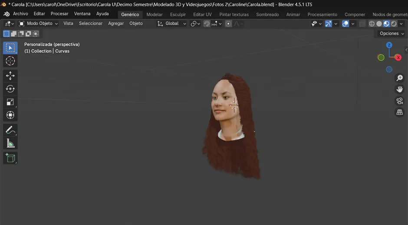Select the 3D Cursor tool

coord(10,61)
